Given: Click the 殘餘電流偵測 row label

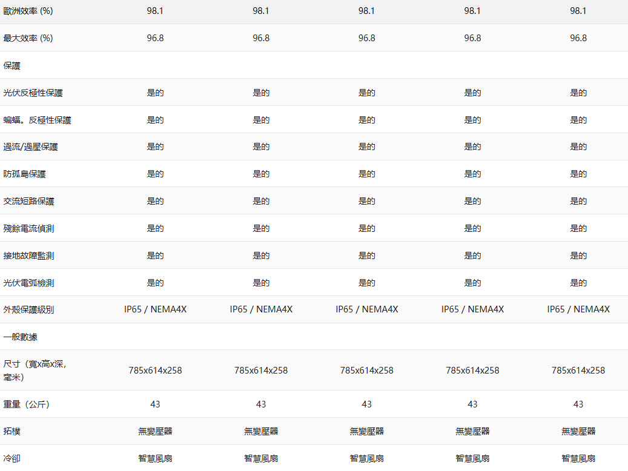Looking at the screenshot, I should 28,228.
